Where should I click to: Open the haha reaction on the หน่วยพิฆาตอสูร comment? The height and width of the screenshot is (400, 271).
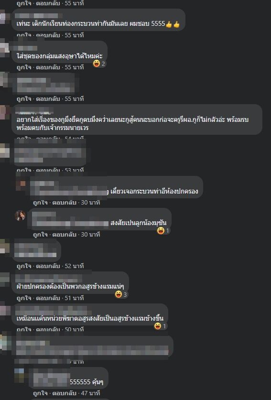(x=161, y=326)
